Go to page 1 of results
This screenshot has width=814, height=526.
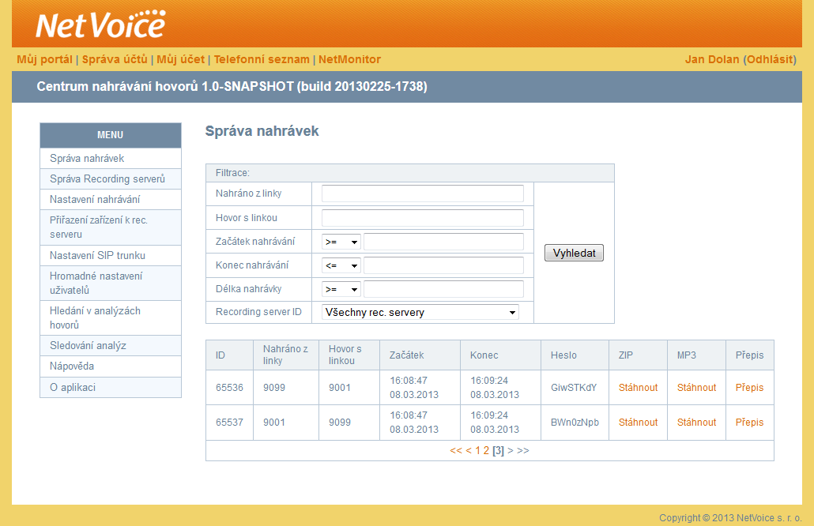pyautogui.click(x=477, y=451)
